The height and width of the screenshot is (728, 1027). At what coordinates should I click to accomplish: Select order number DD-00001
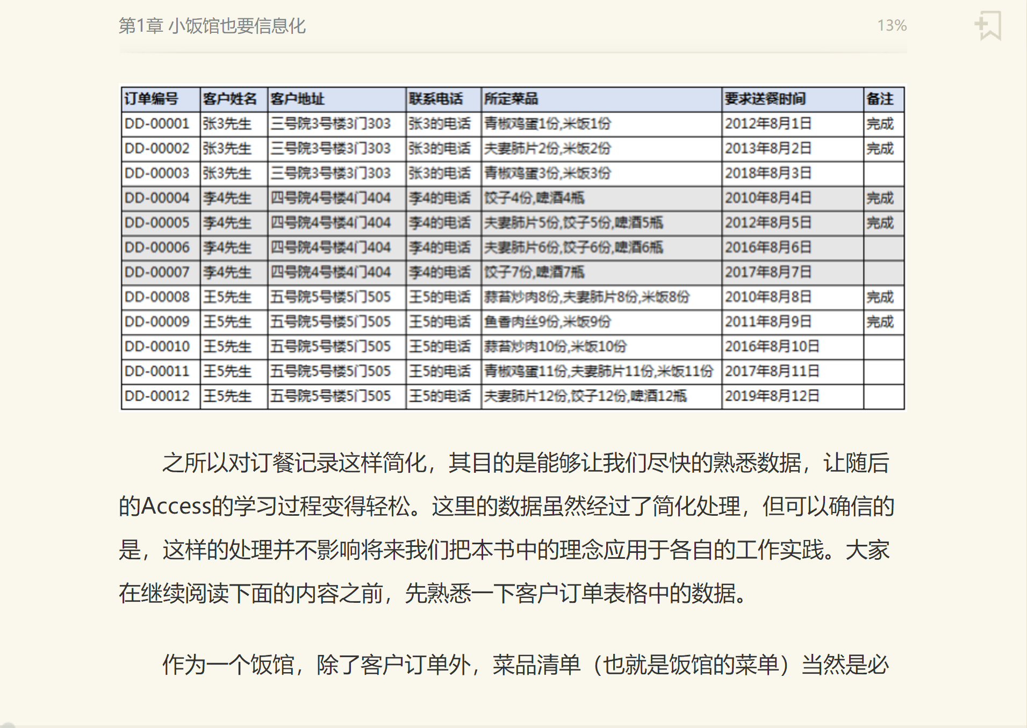(157, 124)
